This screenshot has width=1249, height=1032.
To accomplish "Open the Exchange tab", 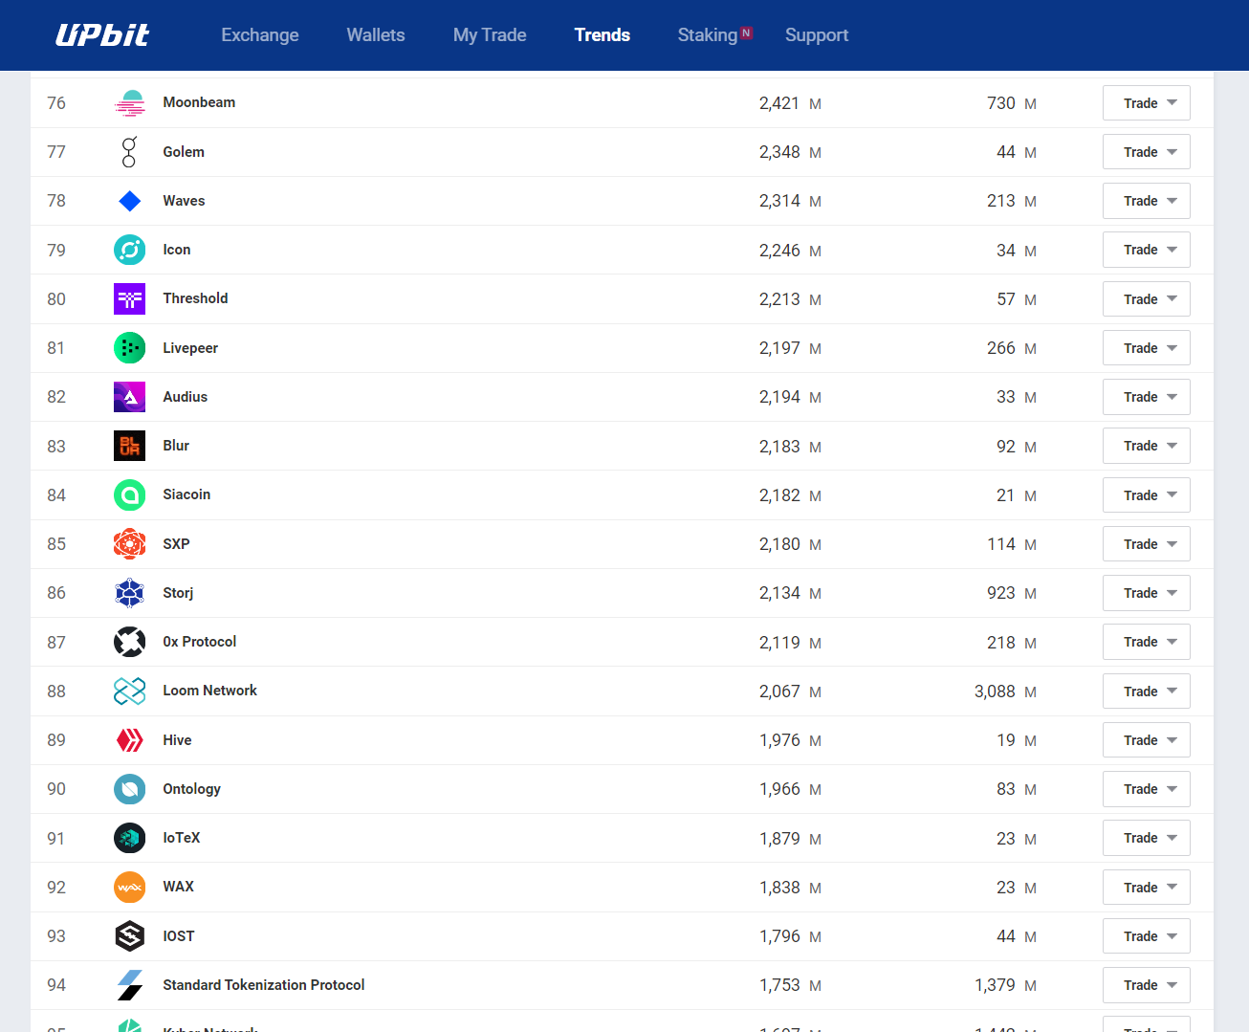I will [x=260, y=35].
